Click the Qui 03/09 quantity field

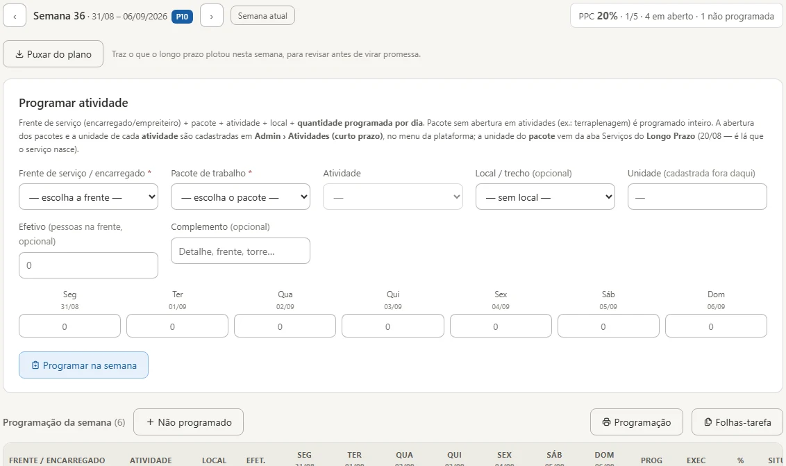(393, 326)
